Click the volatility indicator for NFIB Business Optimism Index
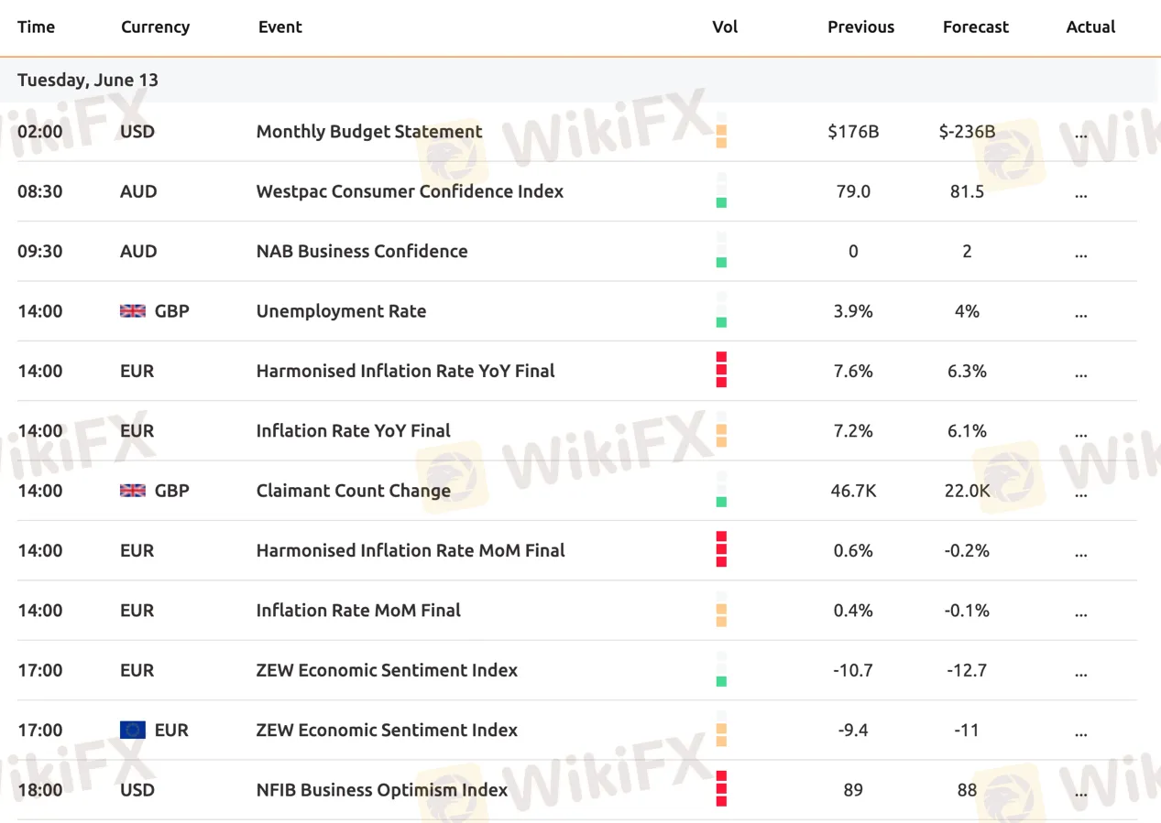 click(x=721, y=789)
